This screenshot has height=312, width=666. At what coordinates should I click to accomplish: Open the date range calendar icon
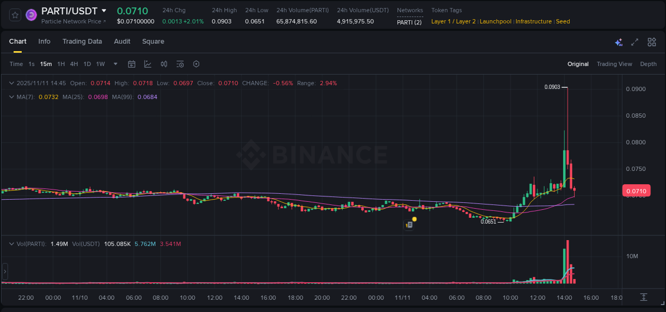[132, 64]
